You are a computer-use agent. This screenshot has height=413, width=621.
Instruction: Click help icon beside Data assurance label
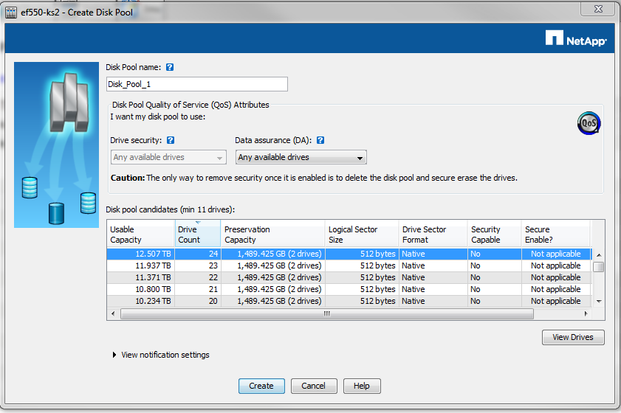[x=320, y=140]
